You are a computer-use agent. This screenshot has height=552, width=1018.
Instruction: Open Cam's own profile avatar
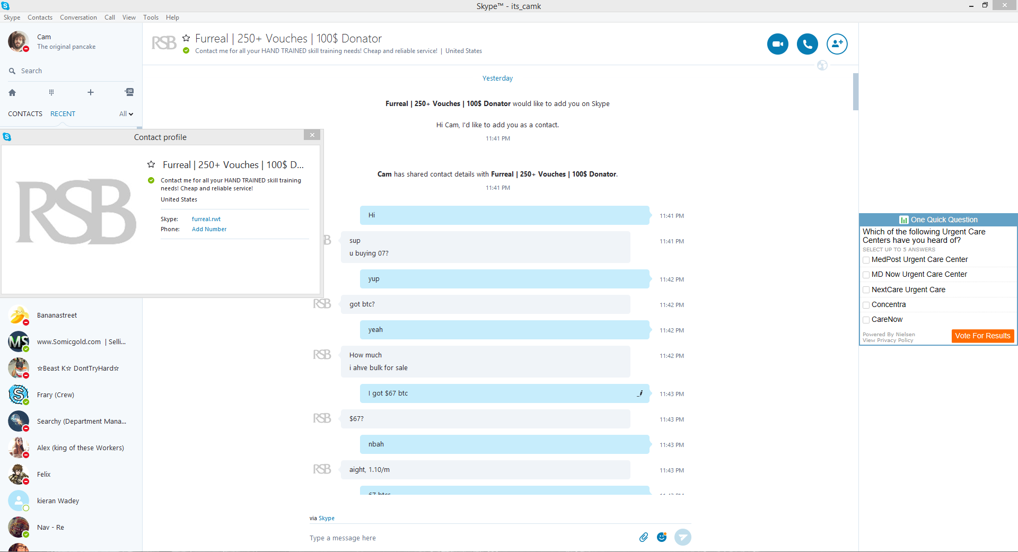[x=18, y=41]
